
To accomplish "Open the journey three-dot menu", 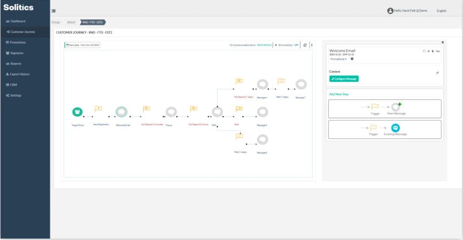I will point(312,45).
